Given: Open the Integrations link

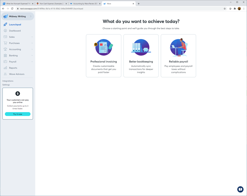Looking at the screenshot, I should (8, 81).
